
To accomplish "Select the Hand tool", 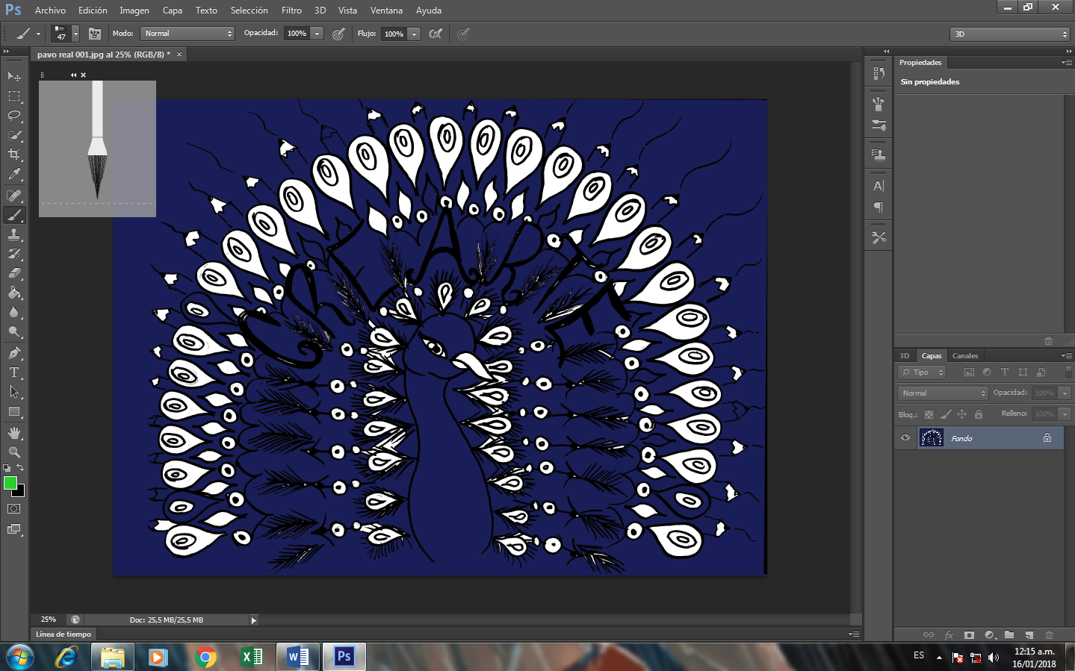I will pyautogui.click(x=14, y=433).
